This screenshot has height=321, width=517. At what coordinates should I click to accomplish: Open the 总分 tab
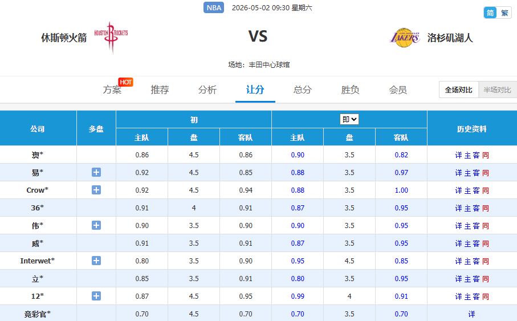click(303, 90)
